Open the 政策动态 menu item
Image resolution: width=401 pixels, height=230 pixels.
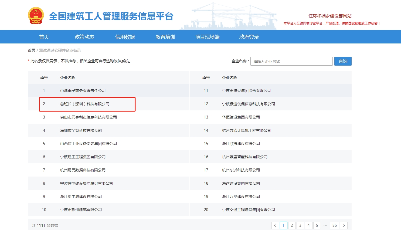click(x=84, y=37)
